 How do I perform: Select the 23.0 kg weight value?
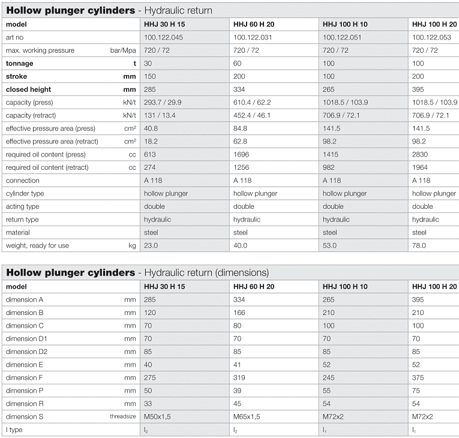[x=151, y=245]
